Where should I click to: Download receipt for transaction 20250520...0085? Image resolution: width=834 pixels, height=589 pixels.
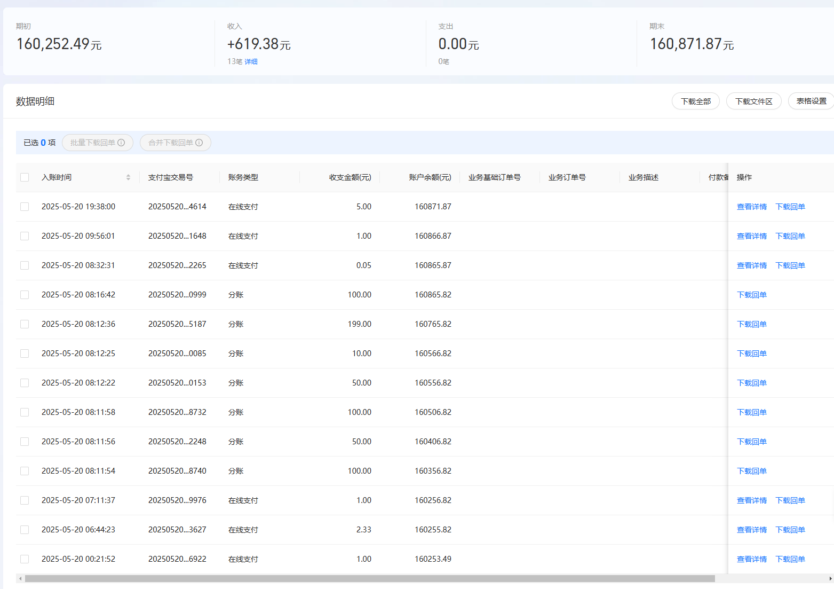pyautogui.click(x=752, y=354)
